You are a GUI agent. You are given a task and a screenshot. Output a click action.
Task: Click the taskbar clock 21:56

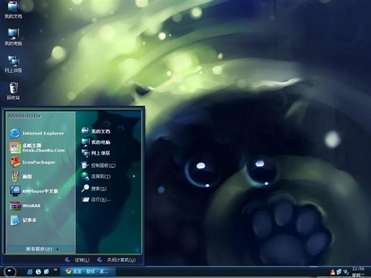(x=358, y=269)
